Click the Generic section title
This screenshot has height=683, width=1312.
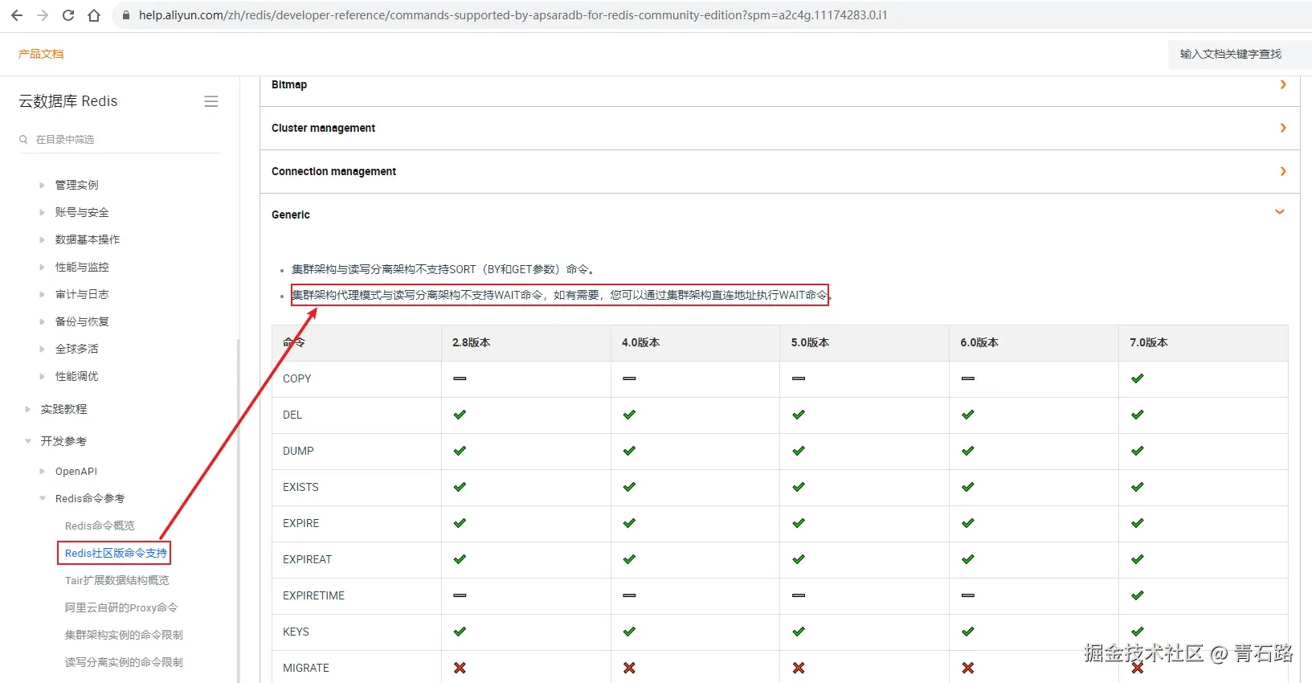pos(291,215)
